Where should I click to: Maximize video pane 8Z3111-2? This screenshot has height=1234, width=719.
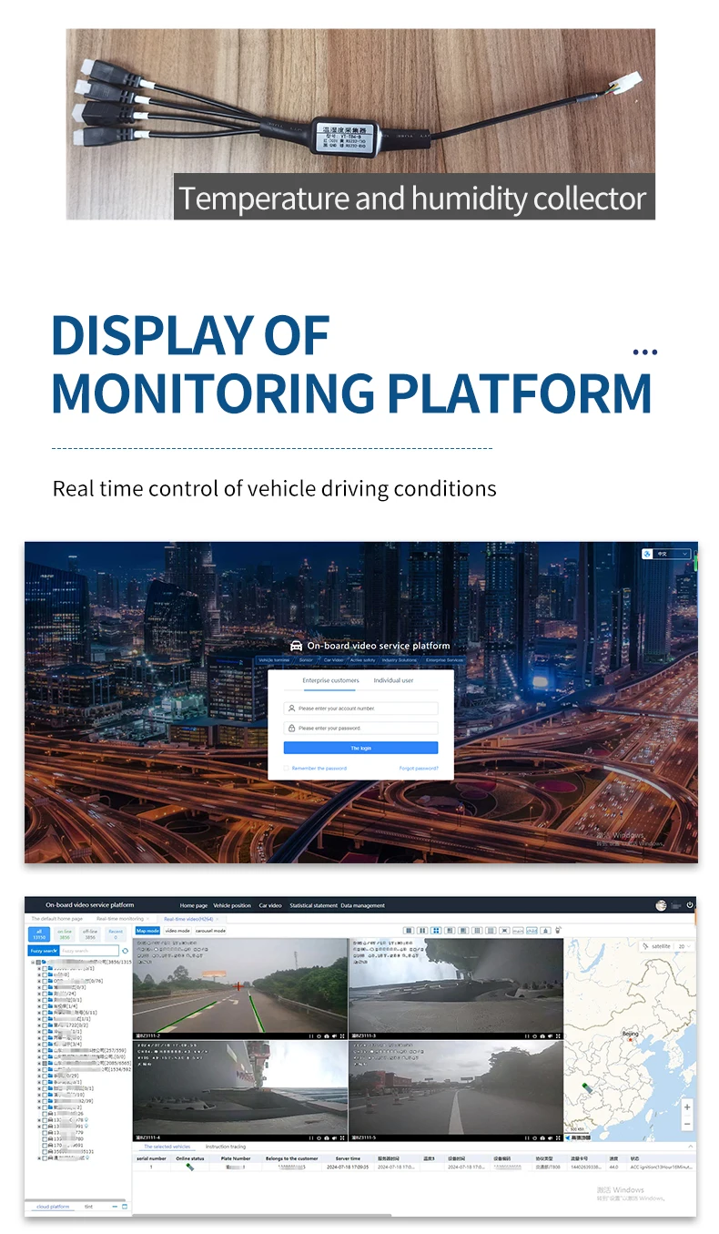342,1036
